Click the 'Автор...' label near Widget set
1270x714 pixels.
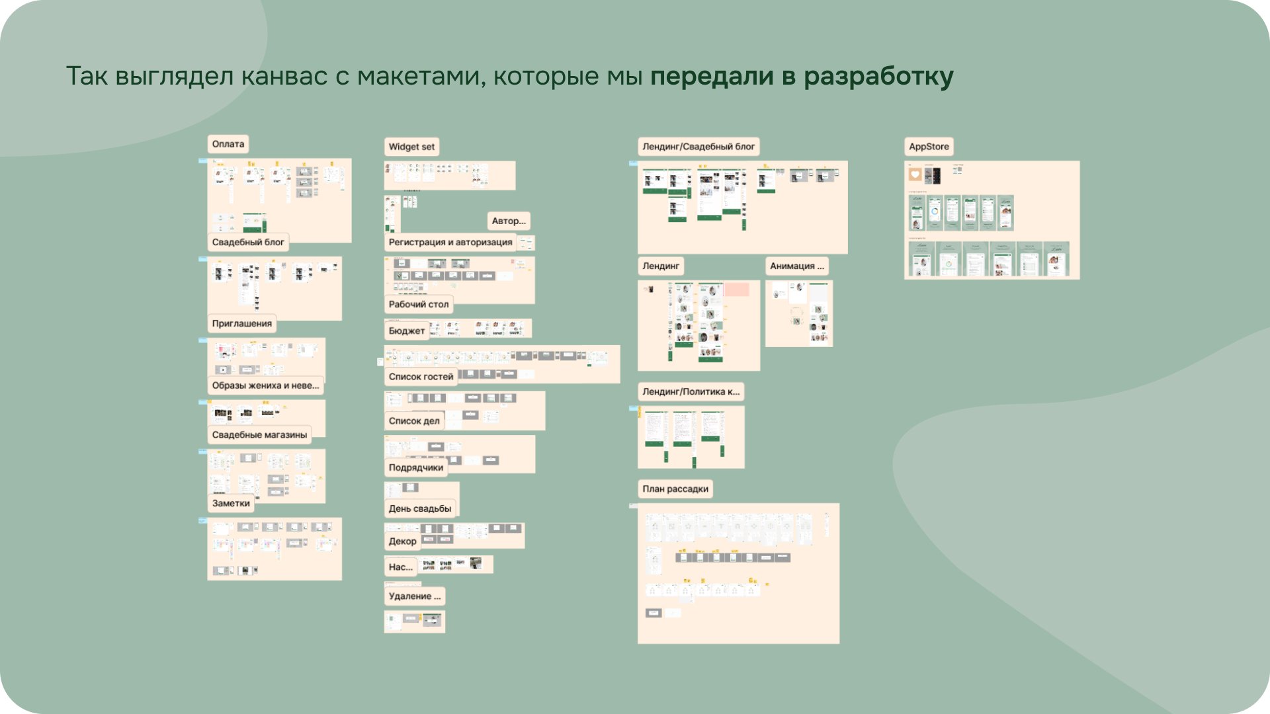(508, 221)
